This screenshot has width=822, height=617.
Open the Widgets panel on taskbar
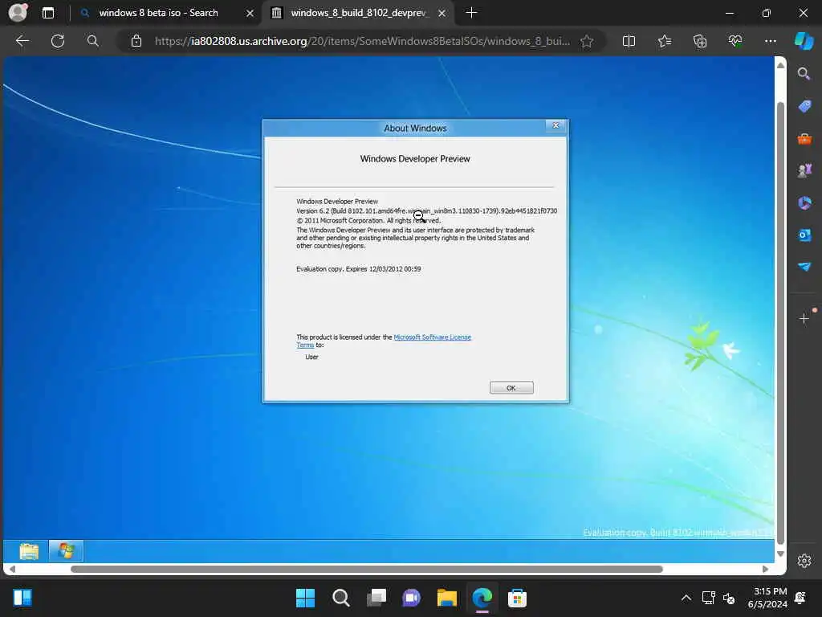pos(22,598)
